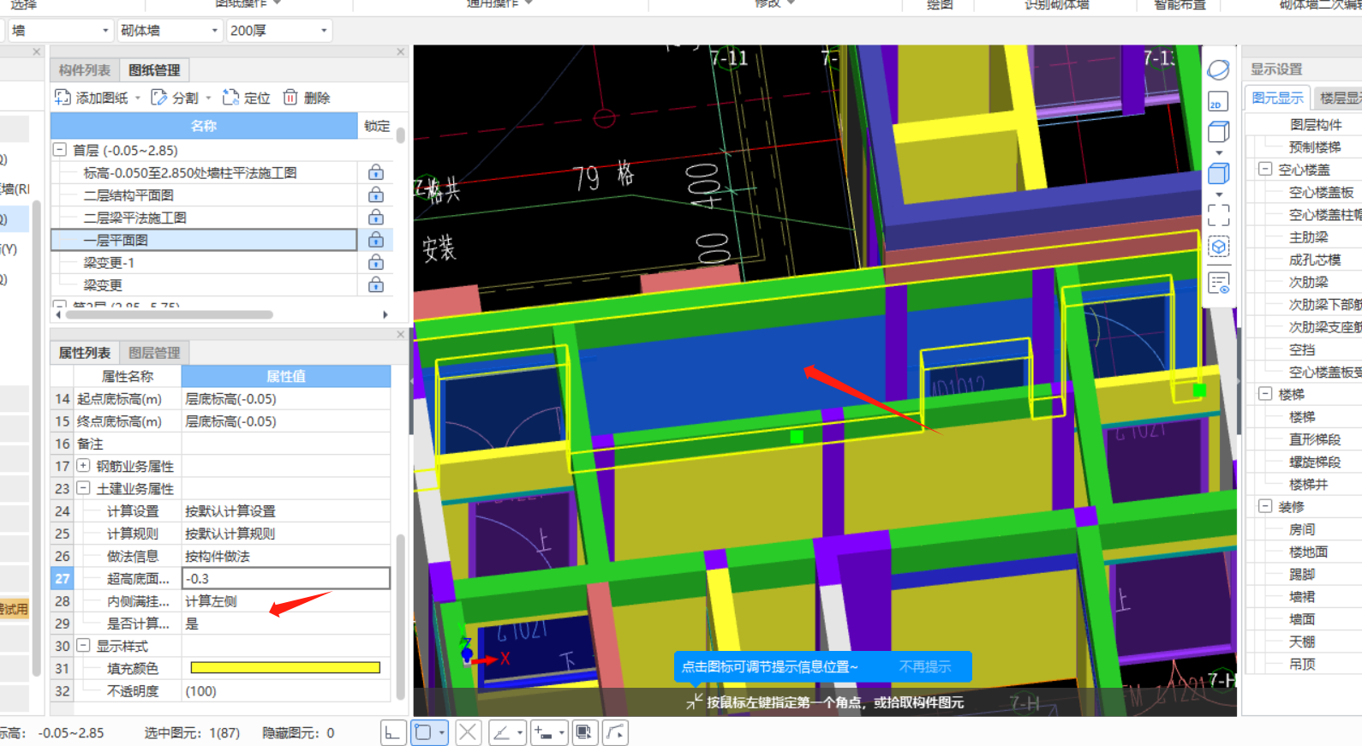Toggle lock for 二层梁平法施工图
This screenshot has height=746, width=1362.
pos(375,218)
